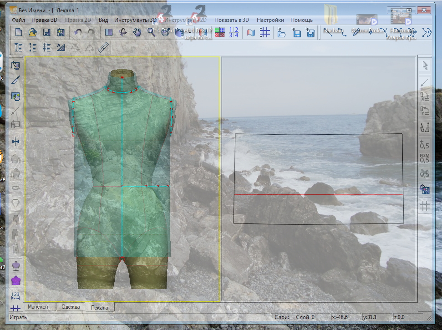Screen dimensions: 442x330
Task: Click the 123 dimensions icon in left toolbar
Action: click(x=16, y=295)
